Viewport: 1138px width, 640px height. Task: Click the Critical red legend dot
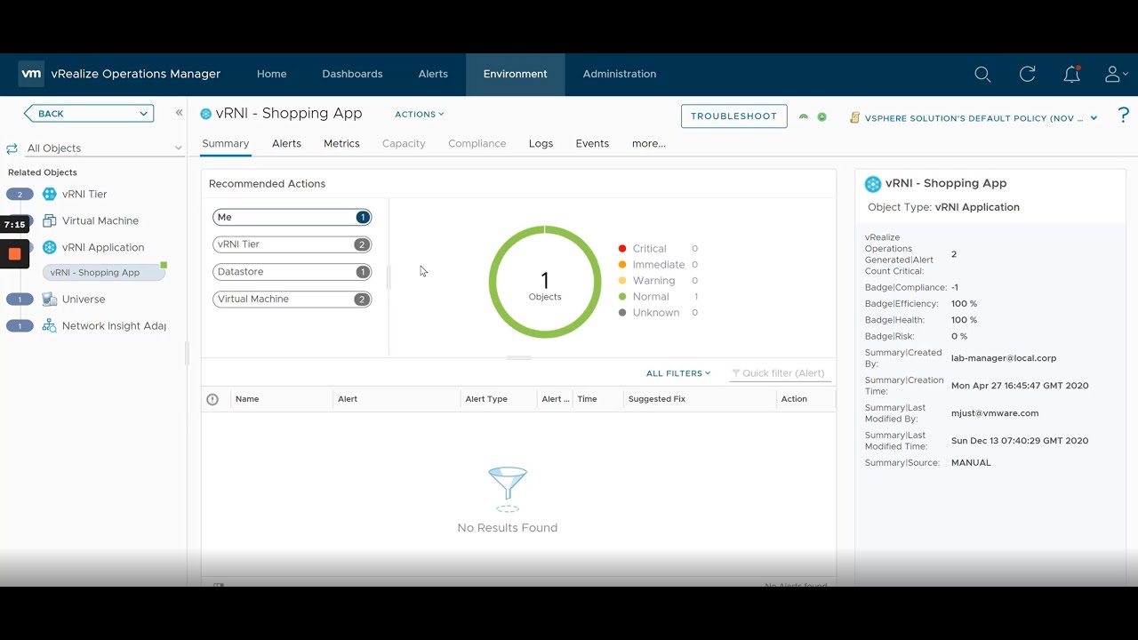(x=622, y=249)
